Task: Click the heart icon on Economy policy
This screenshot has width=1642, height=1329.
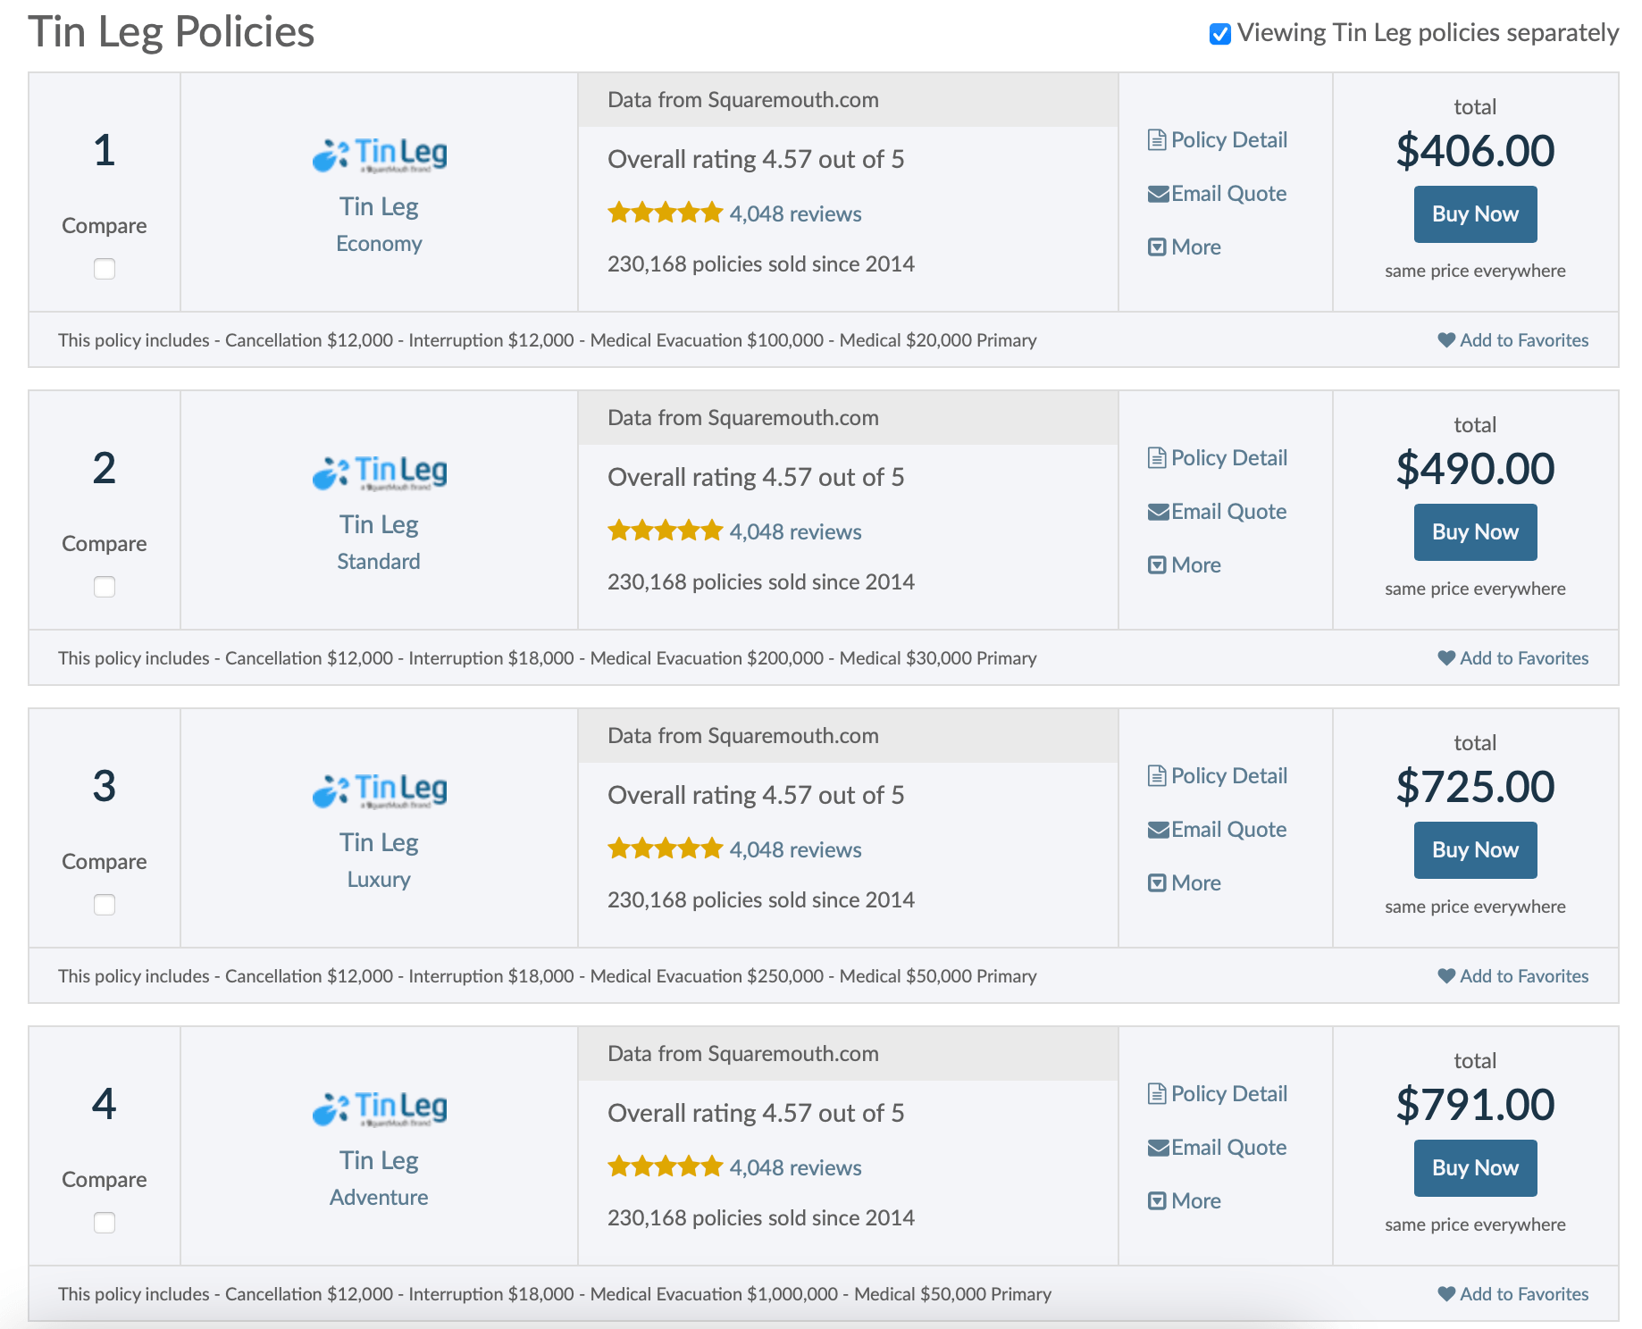Action: (x=1446, y=340)
